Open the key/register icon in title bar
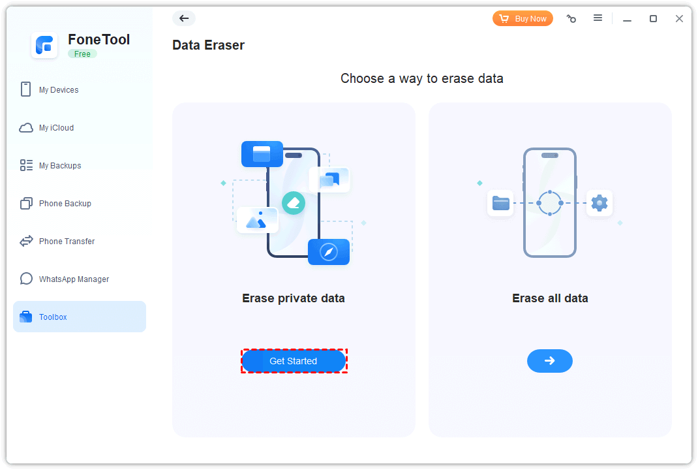This screenshot has height=470, width=698. tap(571, 19)
